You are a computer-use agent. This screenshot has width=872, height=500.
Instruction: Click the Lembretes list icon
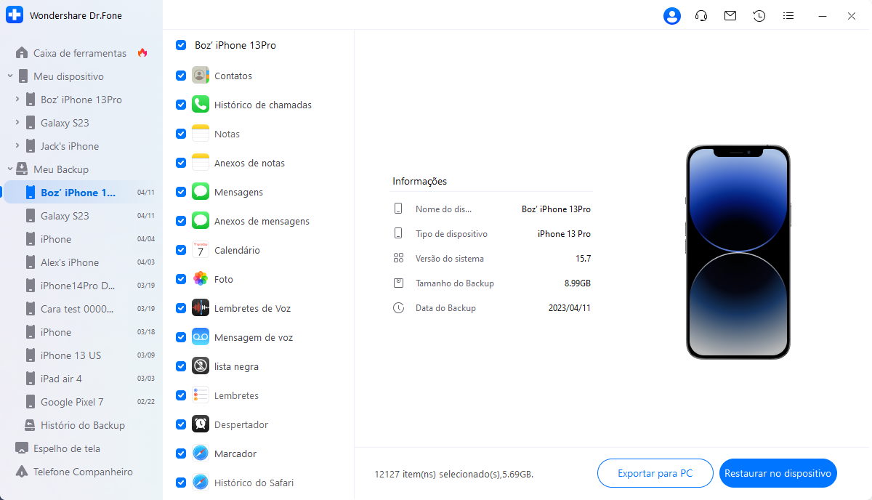click(201, 395)
